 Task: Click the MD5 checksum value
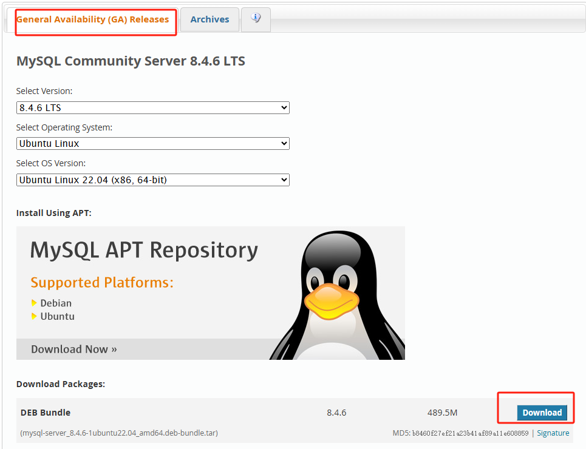[x=470, y=433]
